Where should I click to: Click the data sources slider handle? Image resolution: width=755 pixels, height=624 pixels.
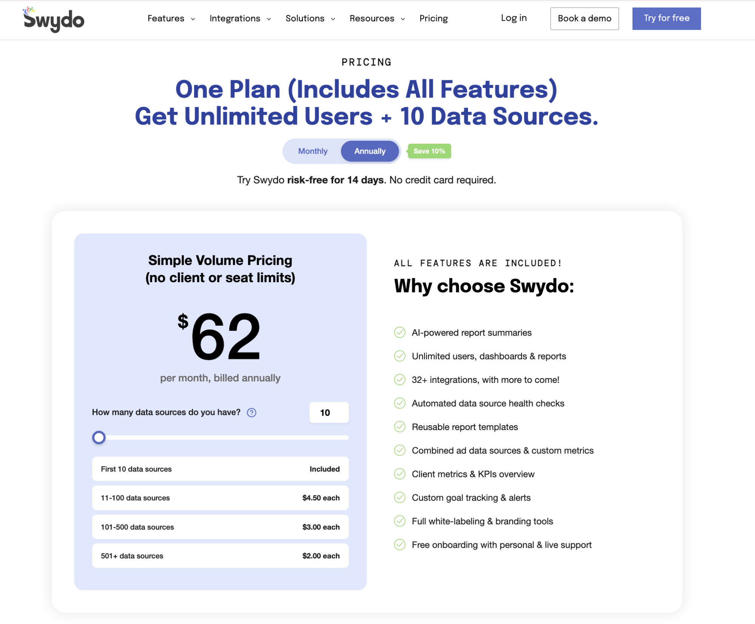pos(99,437)
